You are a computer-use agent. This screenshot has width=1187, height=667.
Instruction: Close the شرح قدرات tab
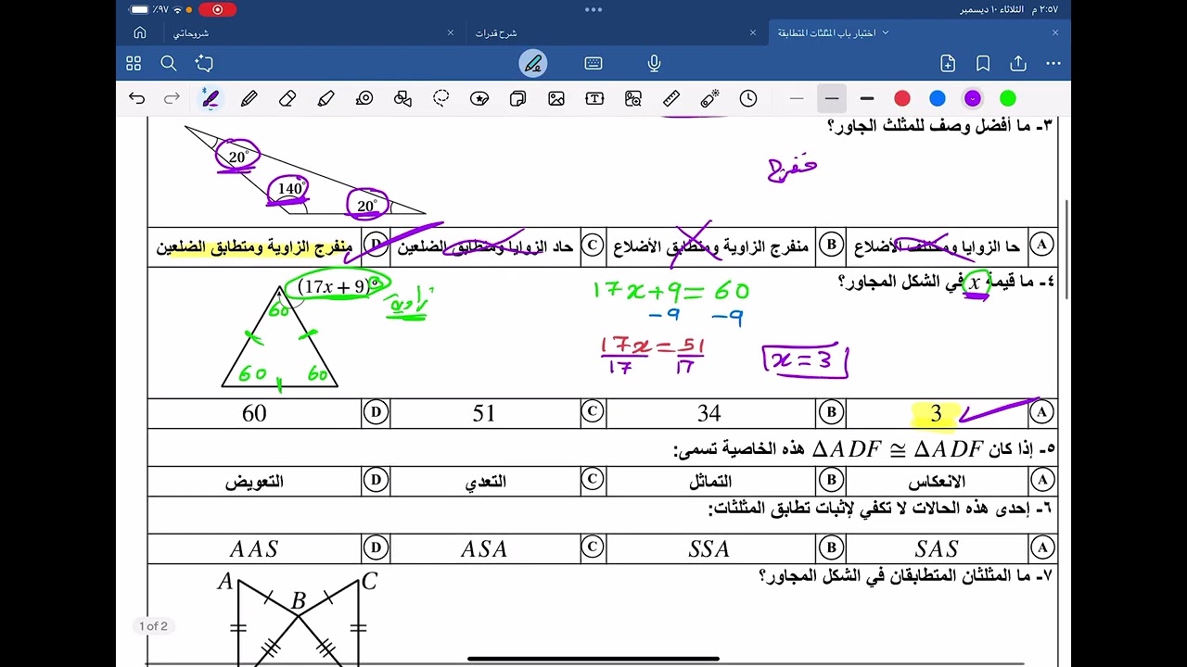[753, 32]
